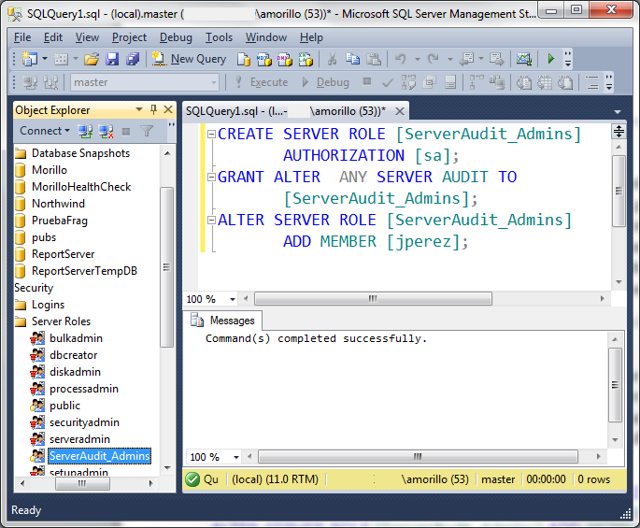Viewport: 640px width, 528px height.
Task: Click the XMLA Query icon
Action: click(306, 59)
